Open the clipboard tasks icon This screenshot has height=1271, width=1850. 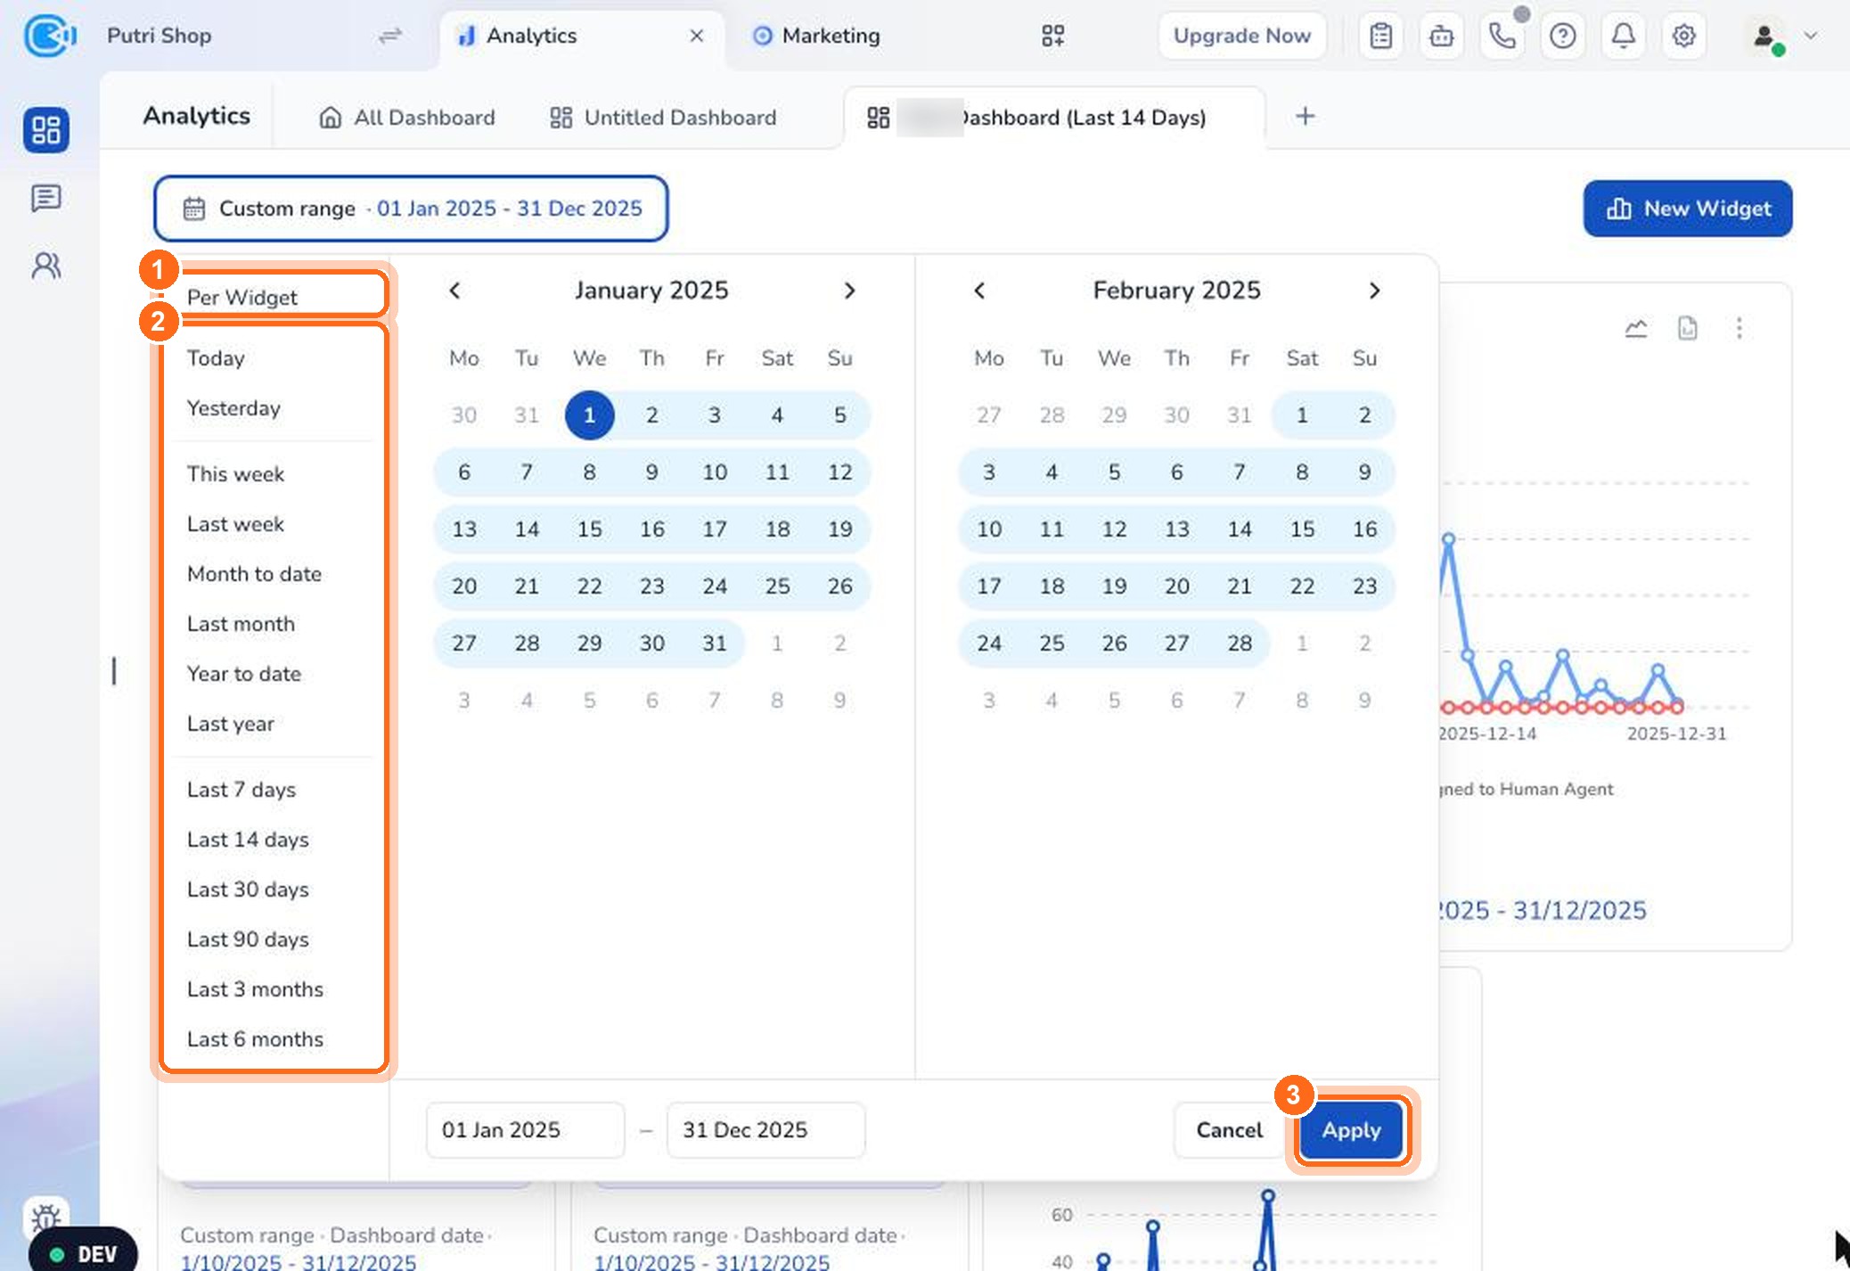coord(1381,36)
